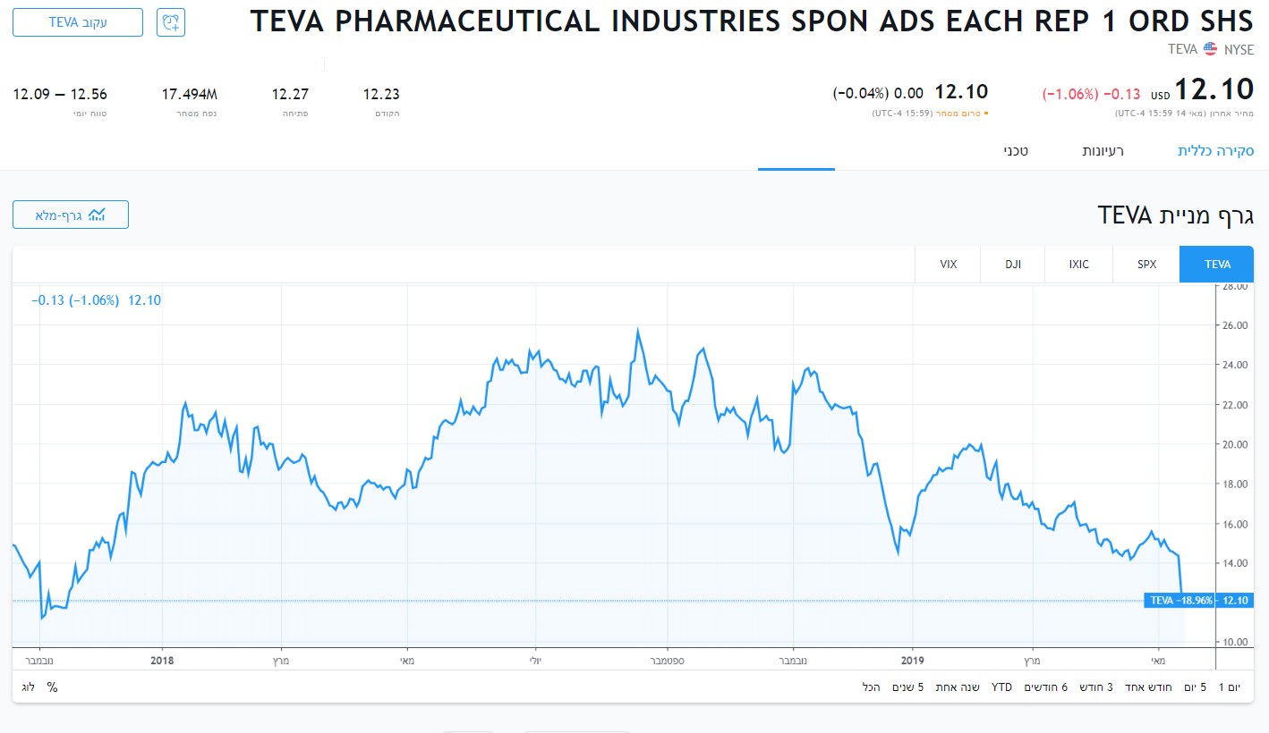
Task: Set chart range to 5 שנים
Action: click(x=908, y=687)
